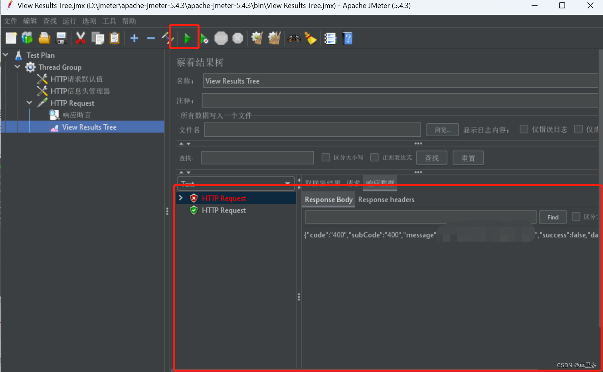Expand all nodes with plus icon
This screenshot has height=372, width=603.
[134, 38]
